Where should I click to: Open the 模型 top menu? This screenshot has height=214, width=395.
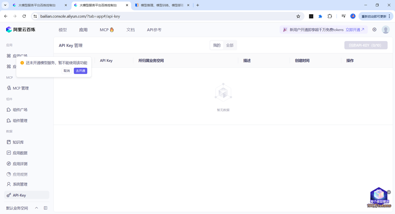tap(63, 30)
